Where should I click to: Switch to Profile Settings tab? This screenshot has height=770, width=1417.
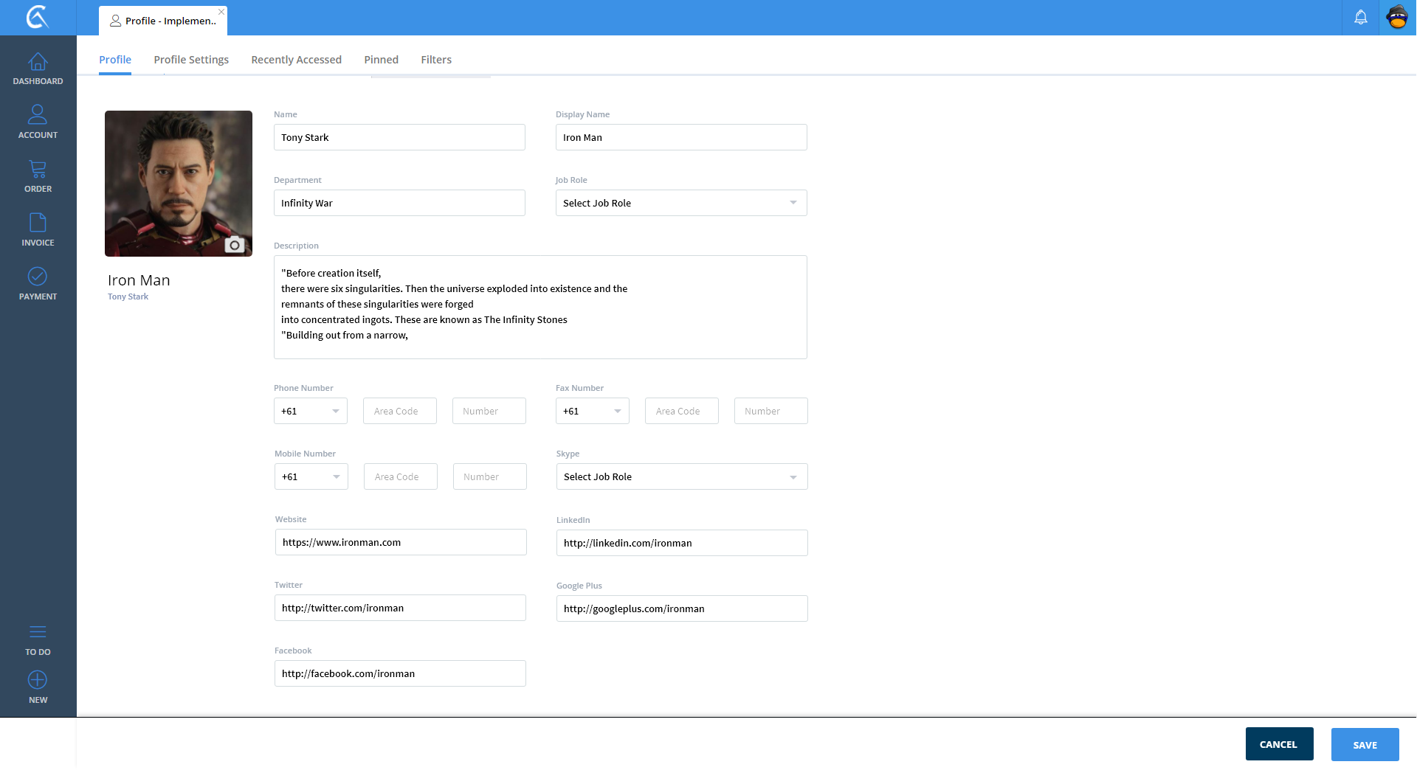pyautogui.click(x=191, y=60)
